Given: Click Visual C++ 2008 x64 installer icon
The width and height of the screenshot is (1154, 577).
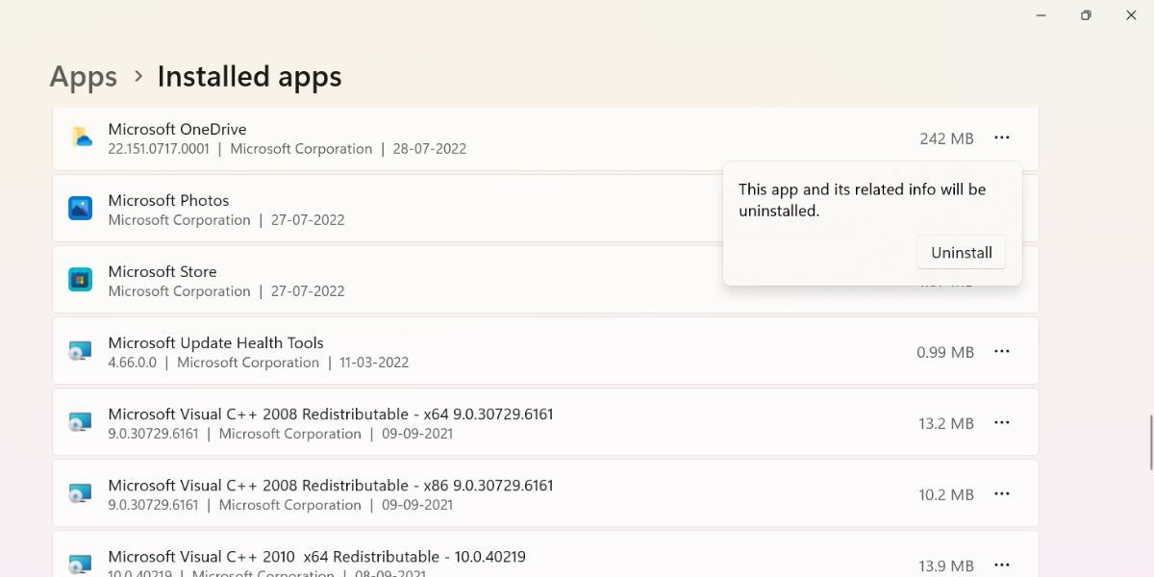Looking at the screenshot, I should 80,422.
